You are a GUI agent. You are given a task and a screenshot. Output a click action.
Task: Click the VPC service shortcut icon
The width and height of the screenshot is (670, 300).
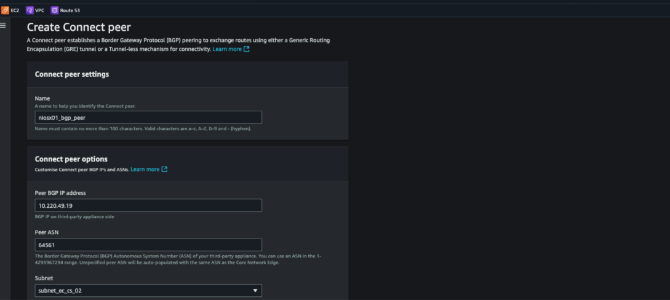30,10
